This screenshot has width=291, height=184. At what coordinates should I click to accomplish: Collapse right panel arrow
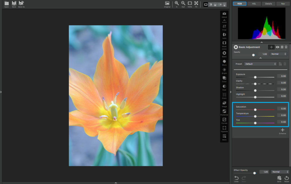(x=230, y=92)
